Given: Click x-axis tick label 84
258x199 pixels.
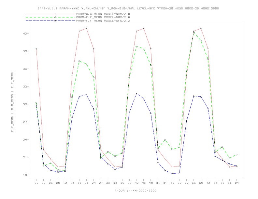Looking at the screenshot, I should [x=236, y=183].
